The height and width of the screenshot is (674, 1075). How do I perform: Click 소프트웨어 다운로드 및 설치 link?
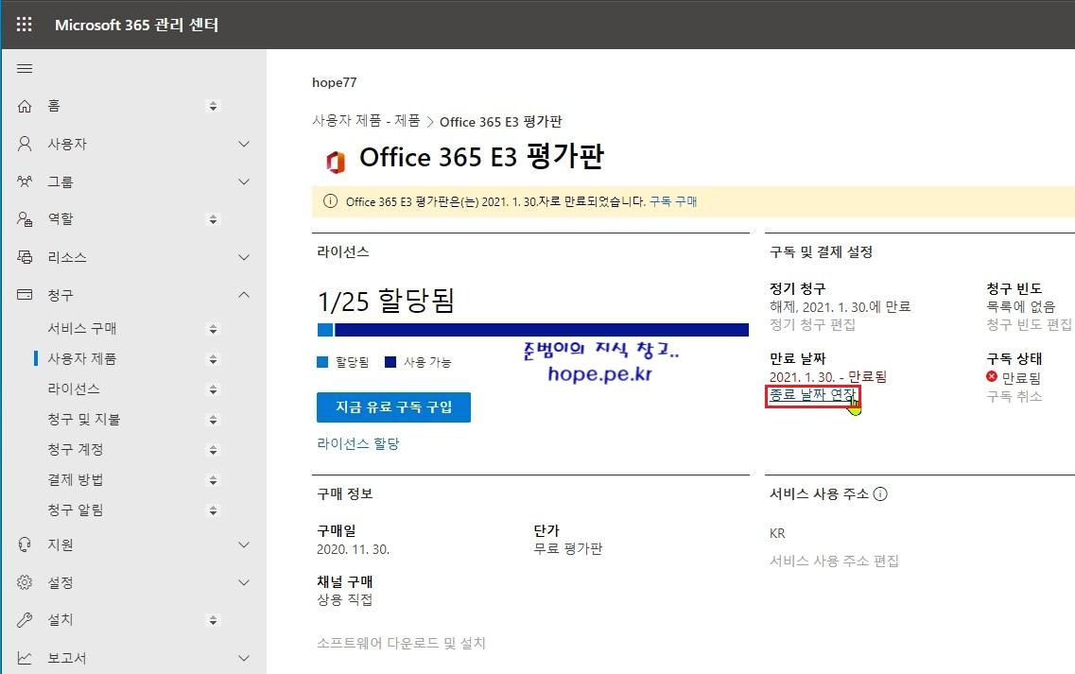point(401,643)
